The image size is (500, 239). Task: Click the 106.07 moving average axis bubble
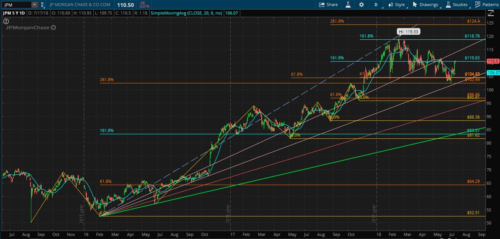point(493,73)
